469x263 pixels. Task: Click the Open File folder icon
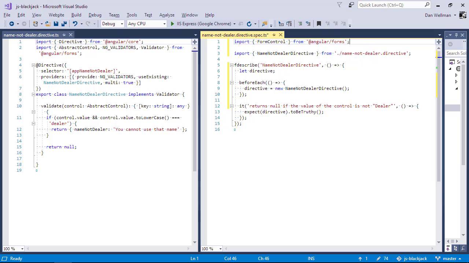tap(48, 24)
